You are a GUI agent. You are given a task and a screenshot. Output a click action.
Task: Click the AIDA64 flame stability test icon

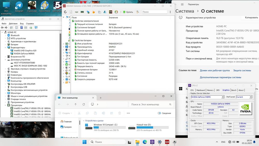(x=94, y=12)
